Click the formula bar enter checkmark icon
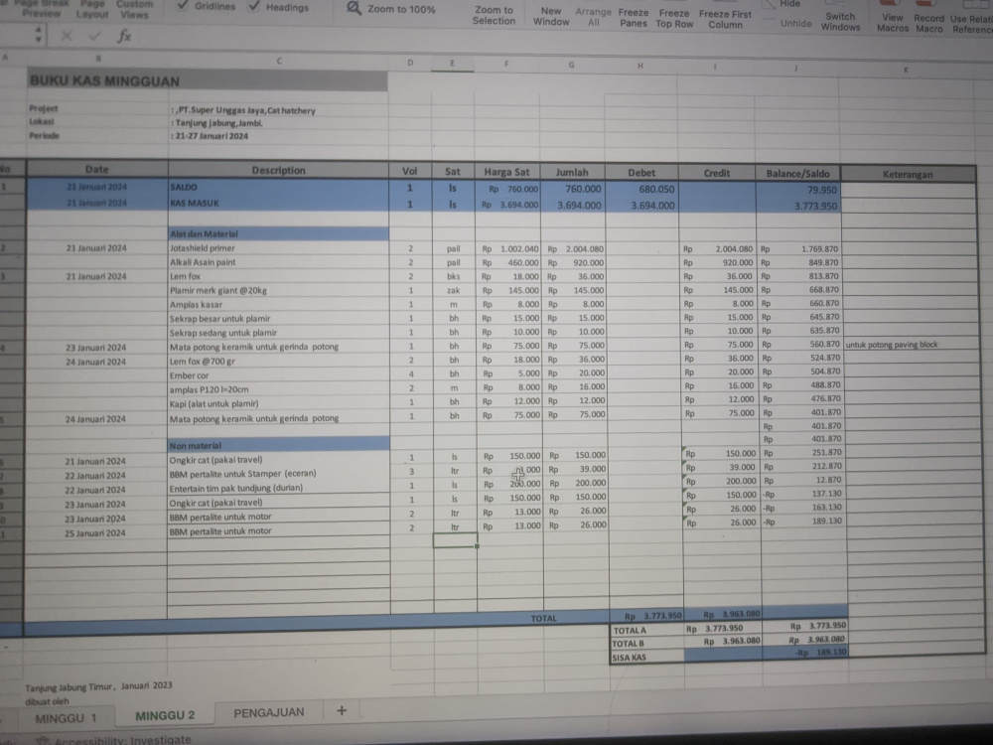This screenshot has height=745, width=993. (95, 36)
